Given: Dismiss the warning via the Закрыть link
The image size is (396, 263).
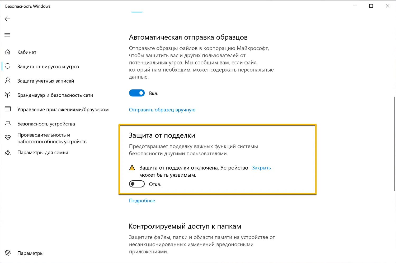Looking at the screenshot, I should [x=261, y=168].
